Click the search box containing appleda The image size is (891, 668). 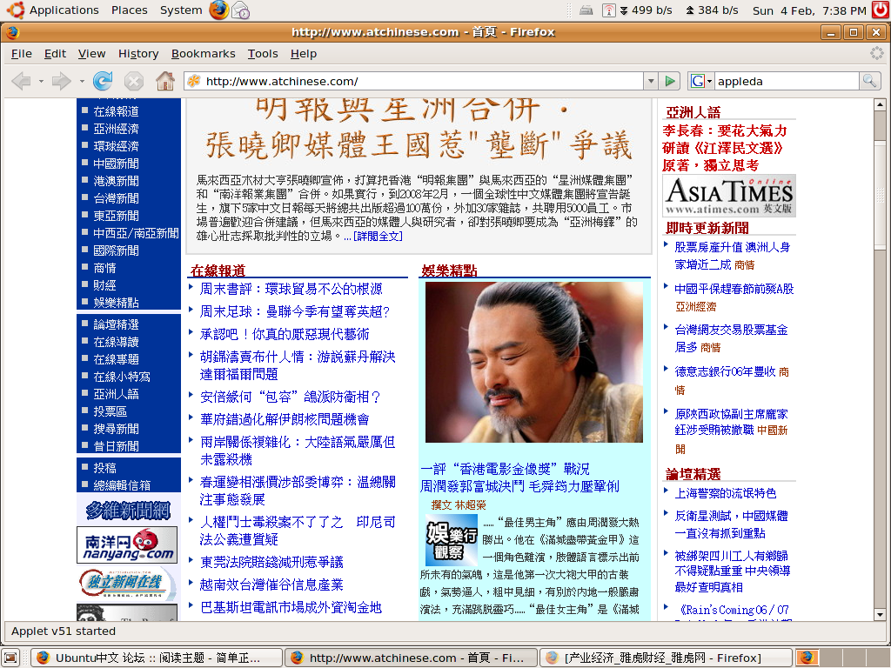pyautogui.click(x=787, y=81)
